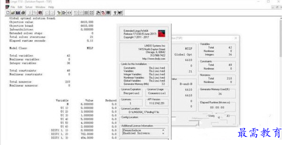The image size is (285, 145).
Task: Click the Objective value 6610.000 figure
Action: 87,22
